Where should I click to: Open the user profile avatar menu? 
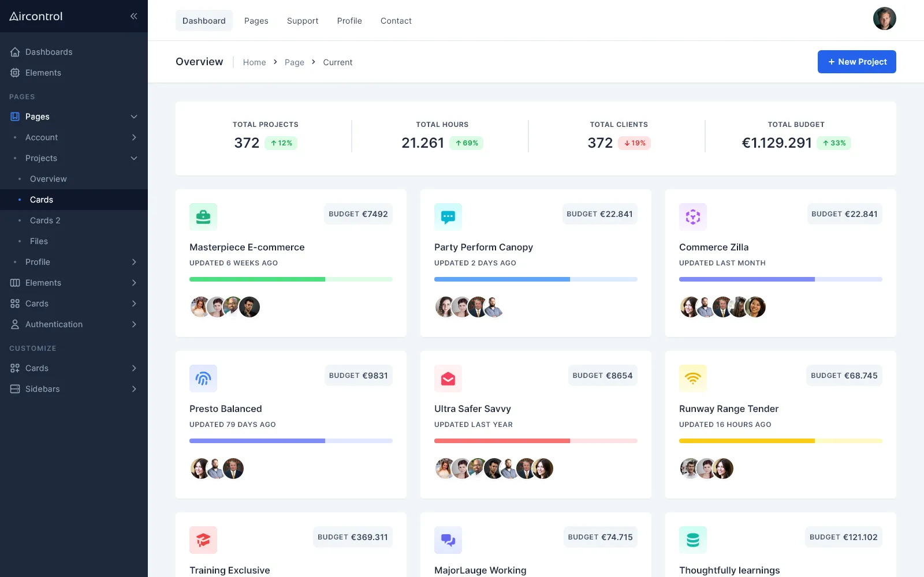point(885,18)
